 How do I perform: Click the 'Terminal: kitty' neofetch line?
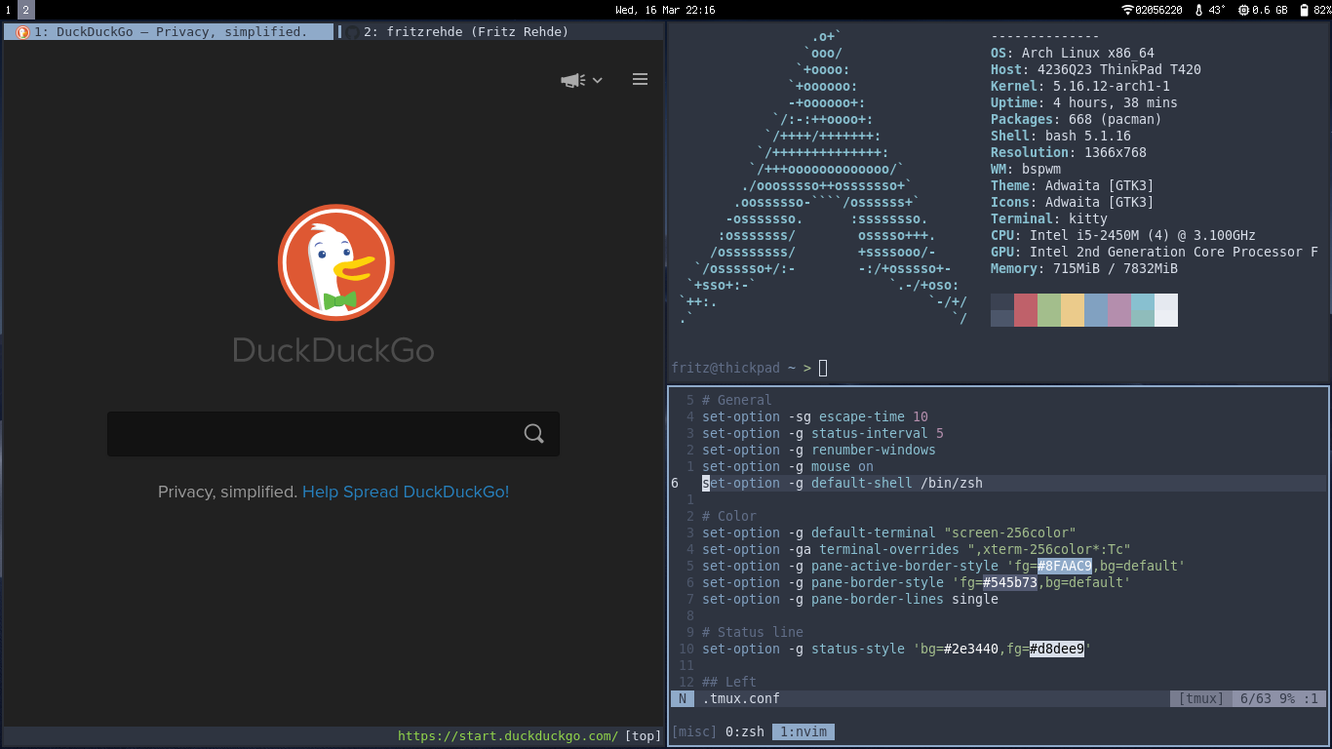point(1049,218)
